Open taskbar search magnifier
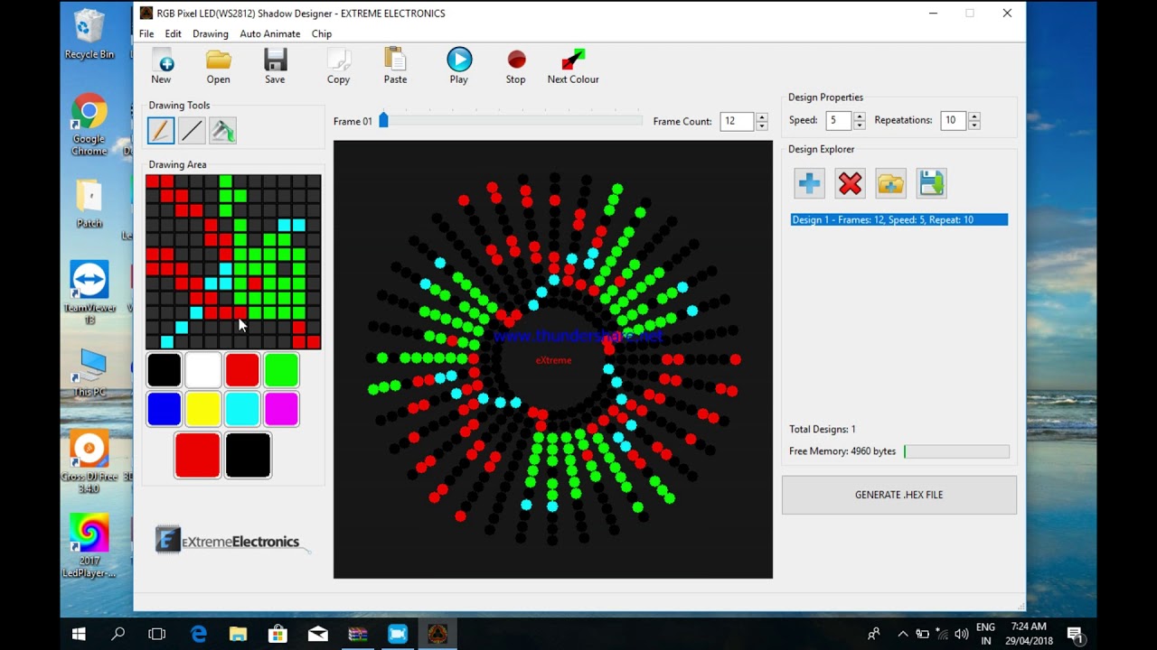The width and height of the screenshot is (1157, 650). pyautogui.click(x=118, y=634)
